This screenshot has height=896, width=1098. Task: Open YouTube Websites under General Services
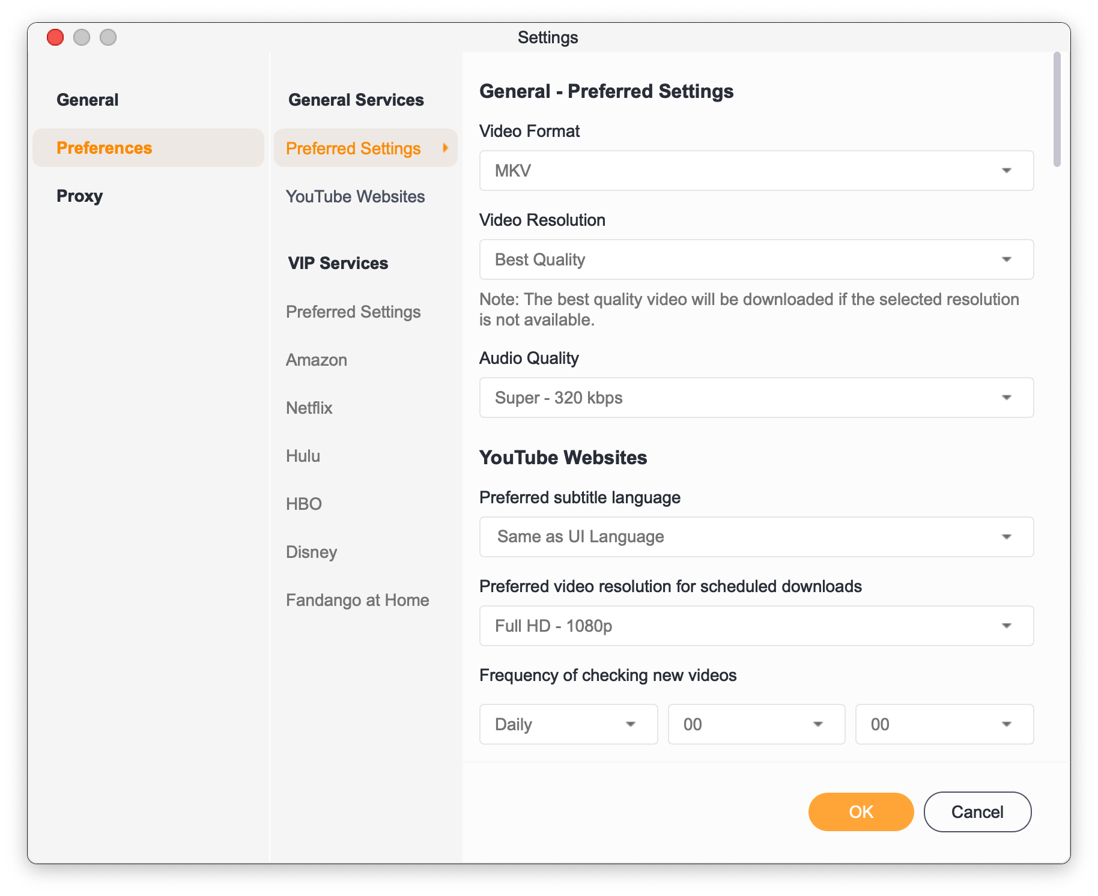tap(355, 196)
